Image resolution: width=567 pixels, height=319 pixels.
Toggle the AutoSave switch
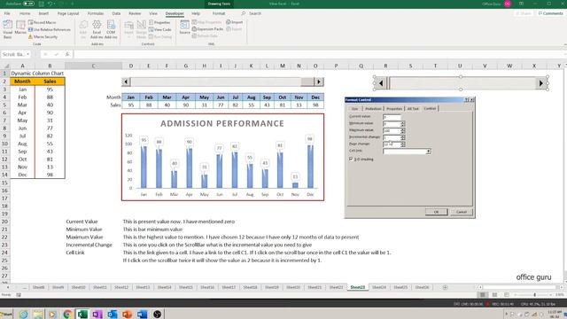[28, 4]
